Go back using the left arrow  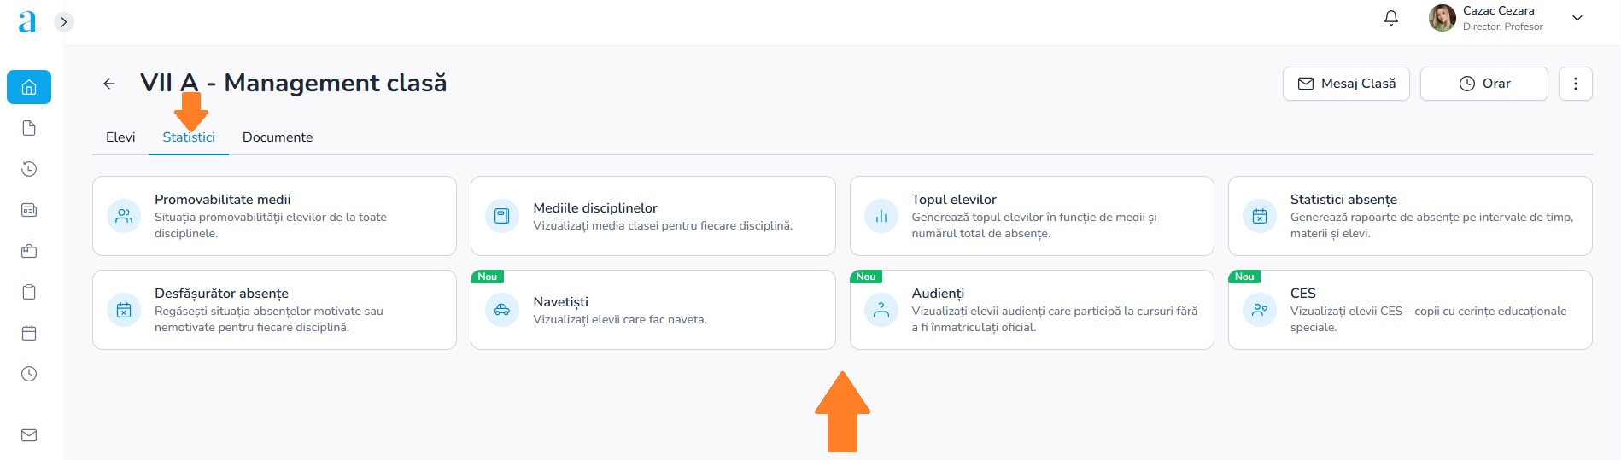tap(109, 84)
